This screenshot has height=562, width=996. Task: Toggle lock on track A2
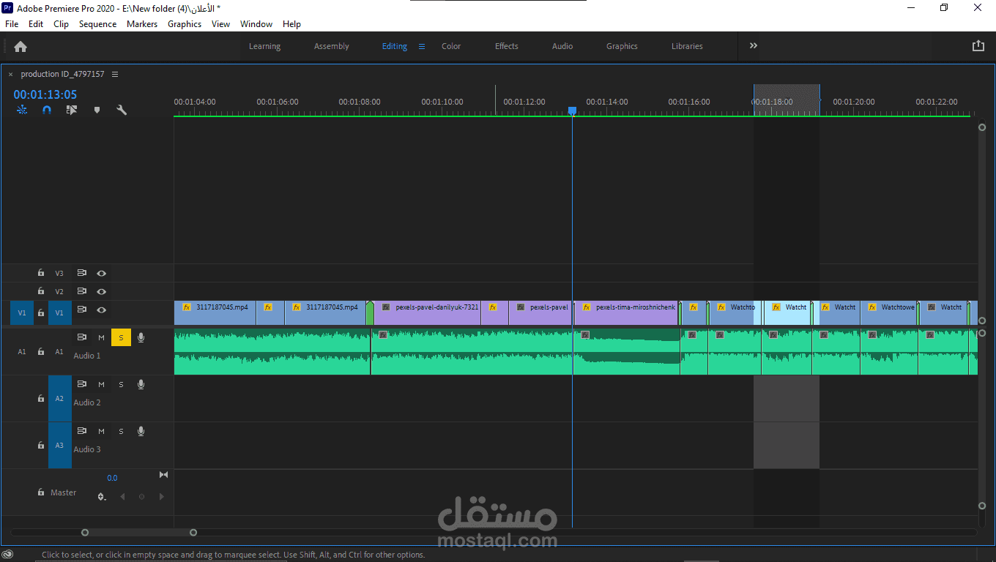[41, 398]
